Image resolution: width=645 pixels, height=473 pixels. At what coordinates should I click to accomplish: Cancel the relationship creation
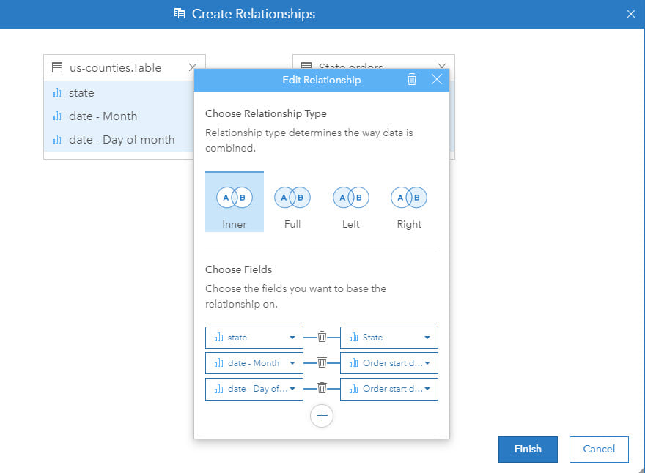tap(599, 450)
